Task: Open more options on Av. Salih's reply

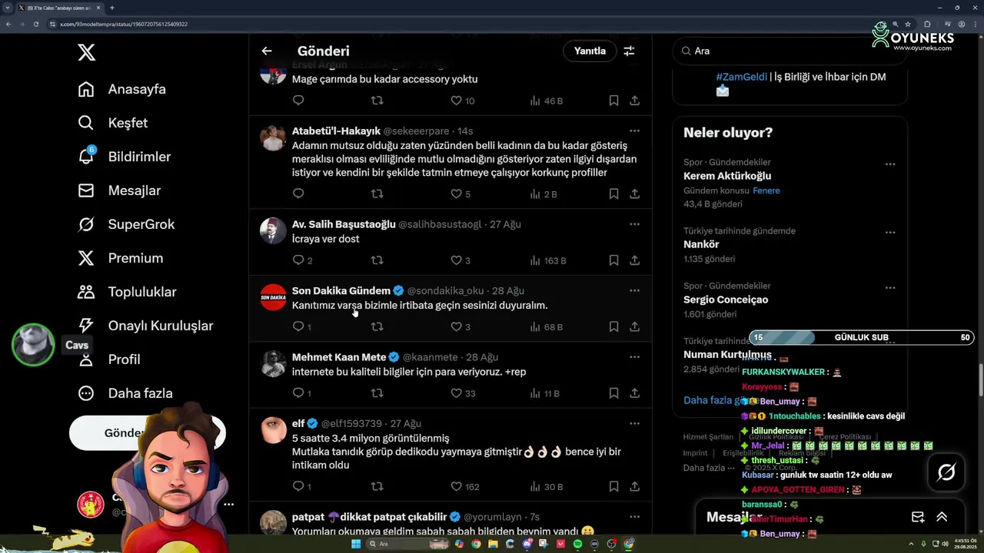Action: pos(634,224)
